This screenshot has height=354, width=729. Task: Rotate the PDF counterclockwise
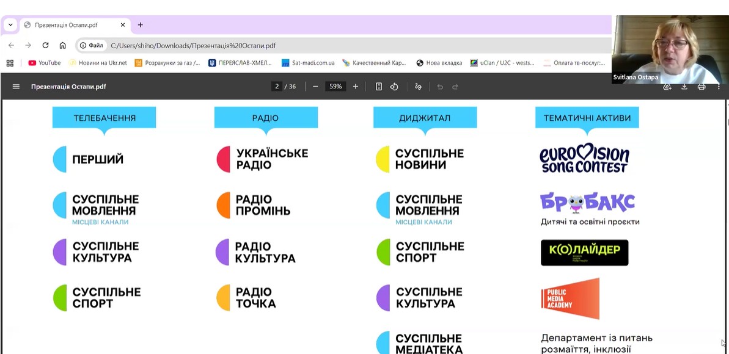click(394, 87)
